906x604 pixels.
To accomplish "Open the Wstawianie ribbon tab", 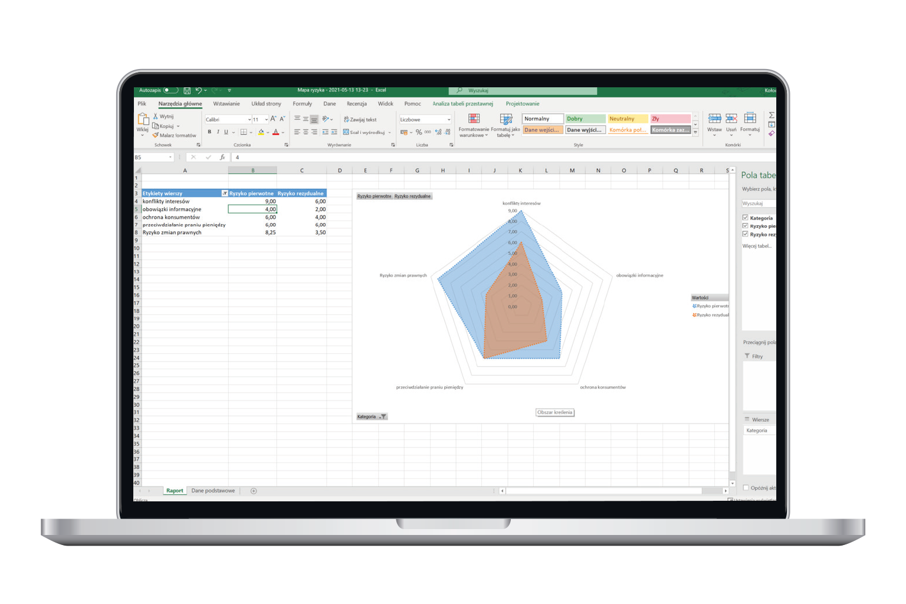I will point(226,104).
